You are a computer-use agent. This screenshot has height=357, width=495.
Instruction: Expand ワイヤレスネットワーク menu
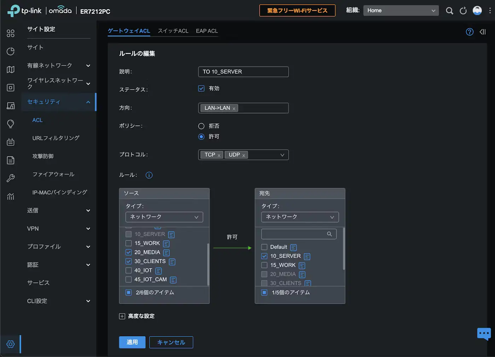pyautogui.click(x=59, y=84)
